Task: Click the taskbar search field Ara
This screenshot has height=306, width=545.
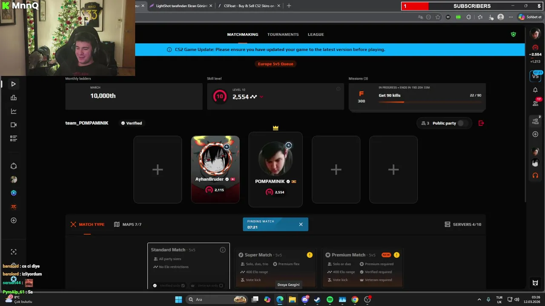Action: click(217, 300)
